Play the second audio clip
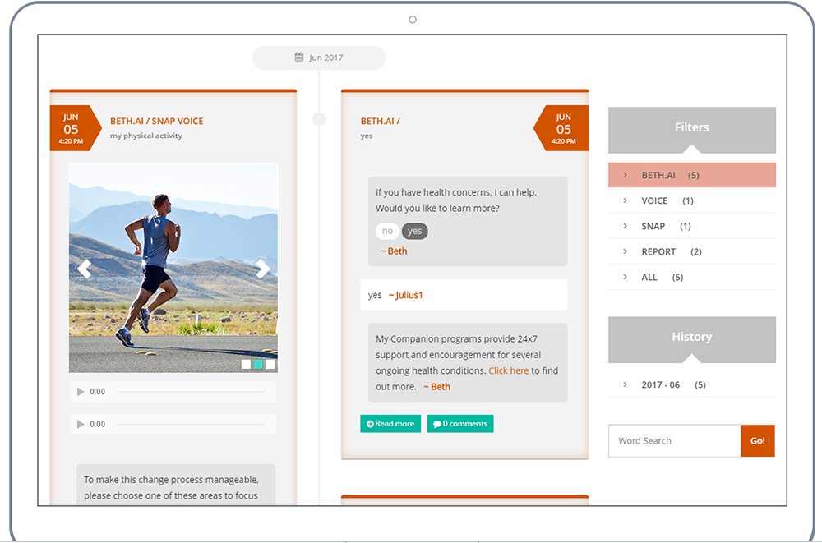This screenshot has height=543, width=822. coord(81,424)
